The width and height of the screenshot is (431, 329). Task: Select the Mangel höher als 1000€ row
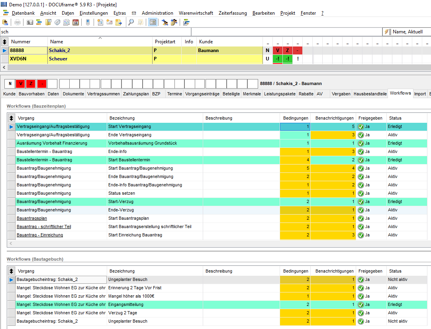pos(217,296)
